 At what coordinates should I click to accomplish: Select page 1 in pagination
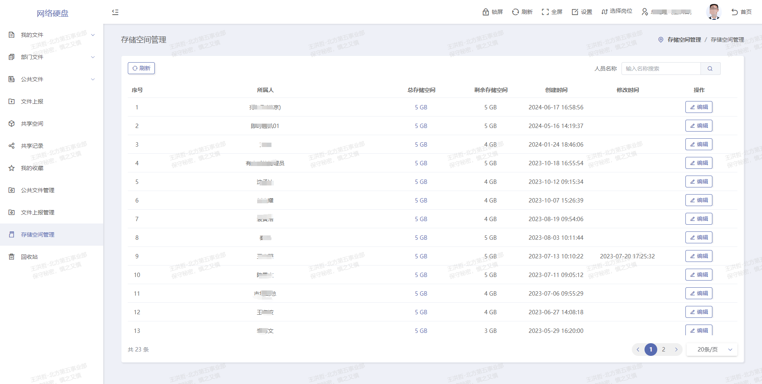coord(651,350)
